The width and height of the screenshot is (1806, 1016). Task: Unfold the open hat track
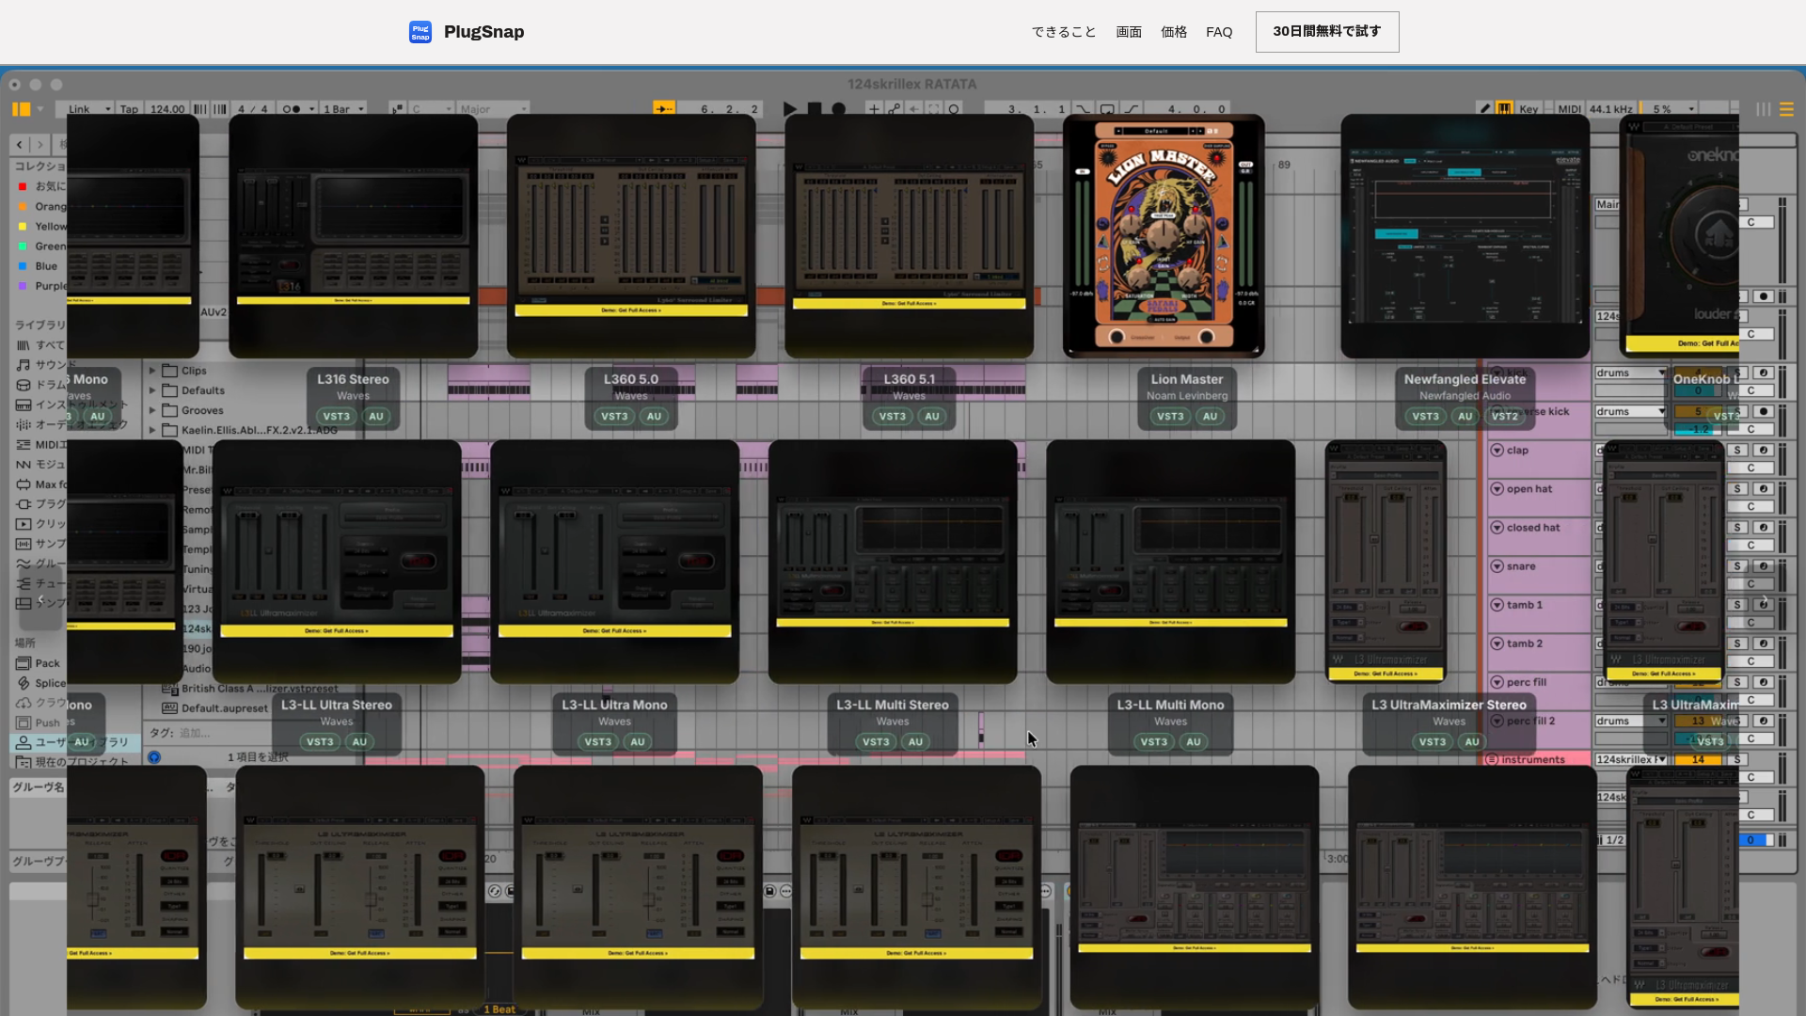[x=1497, y=489]
